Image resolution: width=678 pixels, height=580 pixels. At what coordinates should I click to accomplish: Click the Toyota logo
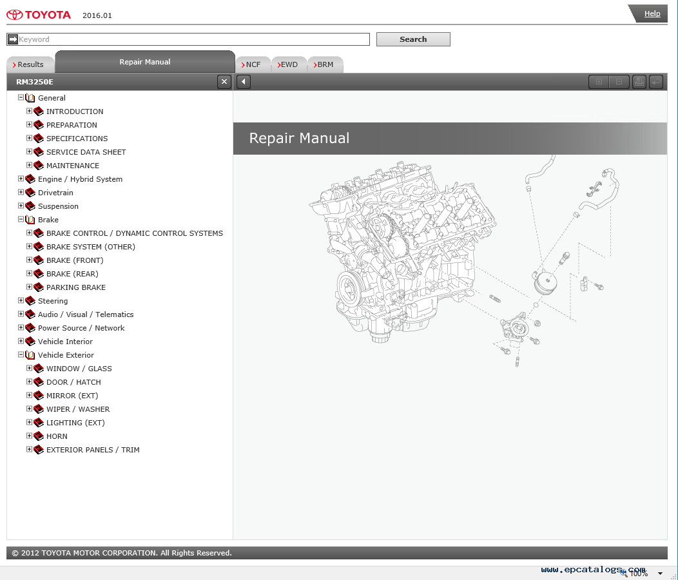pyautogui.click(x=39, y=15)
